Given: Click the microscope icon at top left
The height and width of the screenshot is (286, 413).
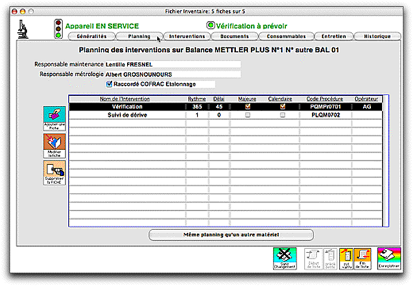Looking at the screenshot, I should click(24, 28).
